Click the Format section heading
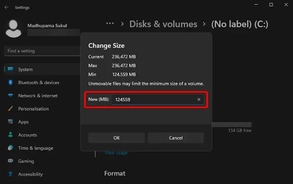Screen dimensions: 293x184 point(115,174)
